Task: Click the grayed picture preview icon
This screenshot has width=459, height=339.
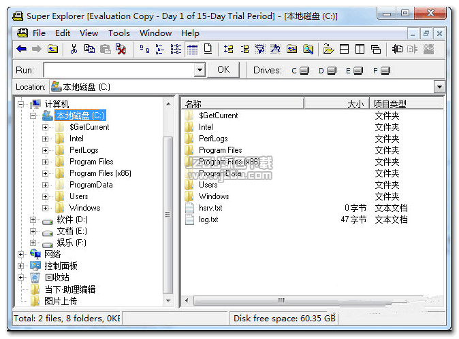Action: pyautogui.click(x=428, y=49)
